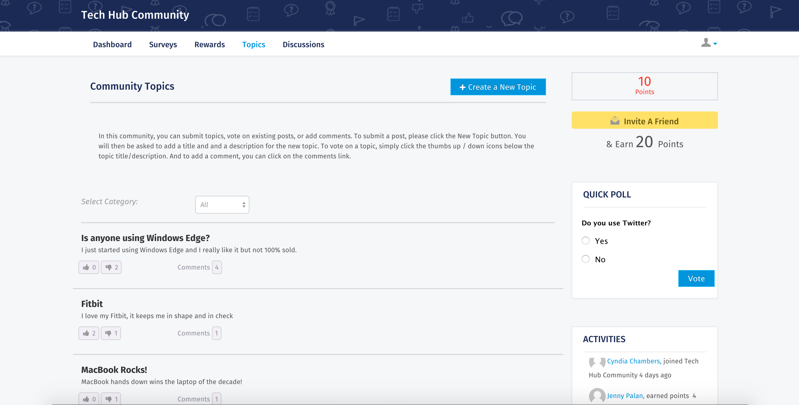This screenshot has width=799, height=405.
Task: Upvote the Fitbit topic
Action: click(x=89, y=333)
